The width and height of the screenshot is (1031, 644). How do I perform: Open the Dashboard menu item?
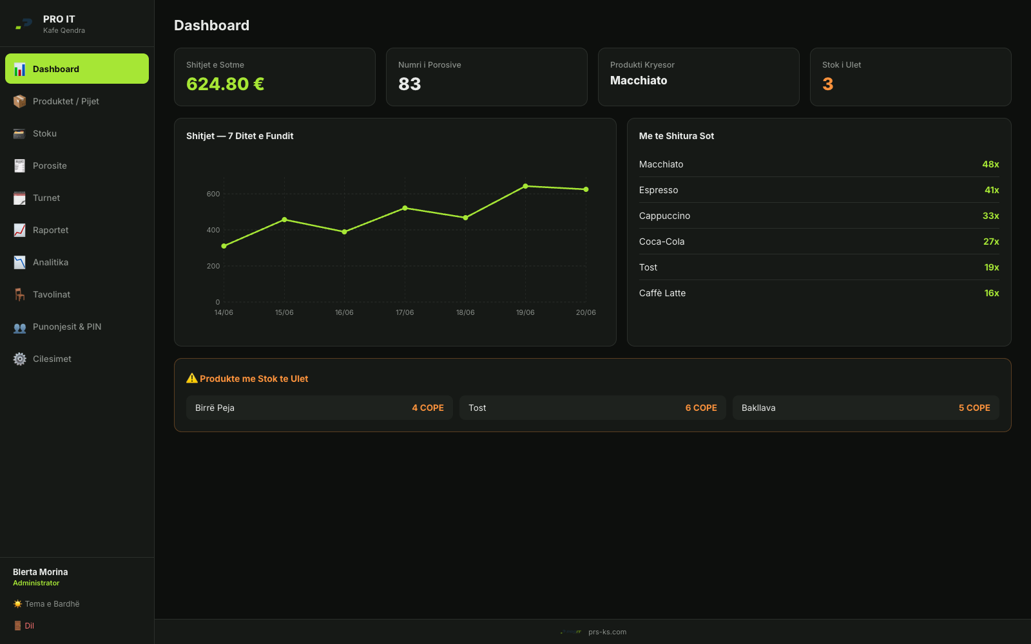[x=77, y=69]
